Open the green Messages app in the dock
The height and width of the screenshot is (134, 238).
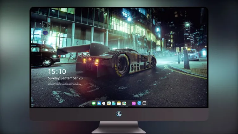[x=94, y=103]
